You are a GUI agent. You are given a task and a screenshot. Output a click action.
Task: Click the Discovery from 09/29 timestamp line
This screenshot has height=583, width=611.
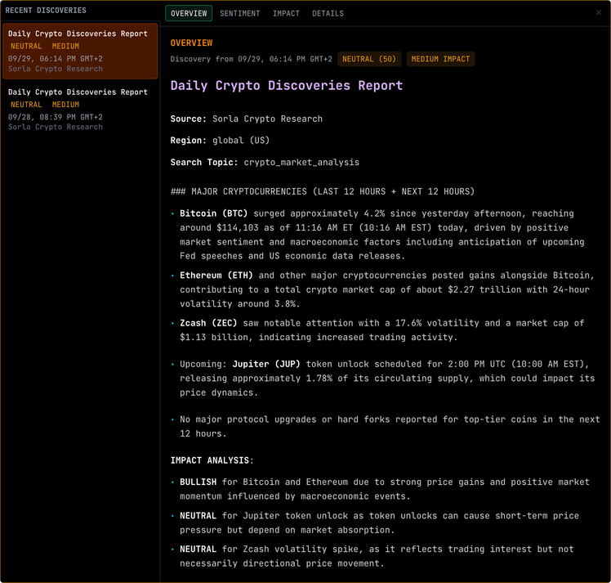tap(251, 59)
